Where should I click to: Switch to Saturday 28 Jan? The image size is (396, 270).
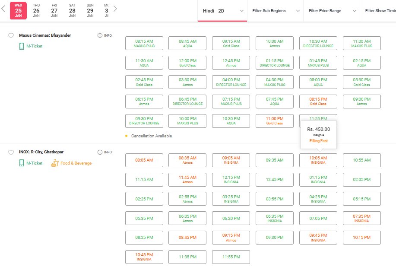[x=72, y=10]
